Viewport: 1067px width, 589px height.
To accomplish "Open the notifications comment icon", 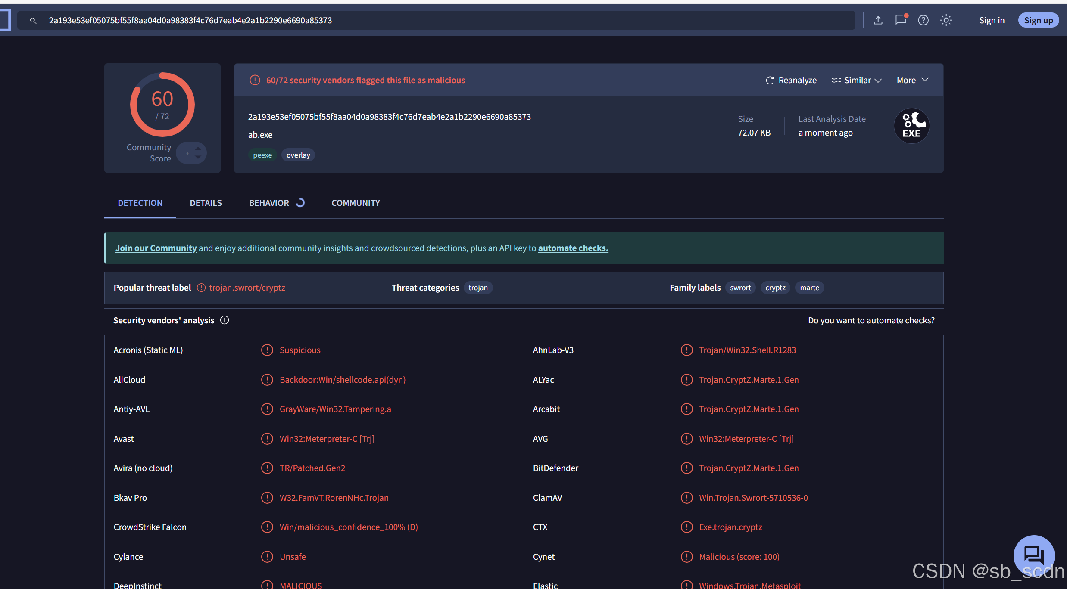I will pos(901,20).
